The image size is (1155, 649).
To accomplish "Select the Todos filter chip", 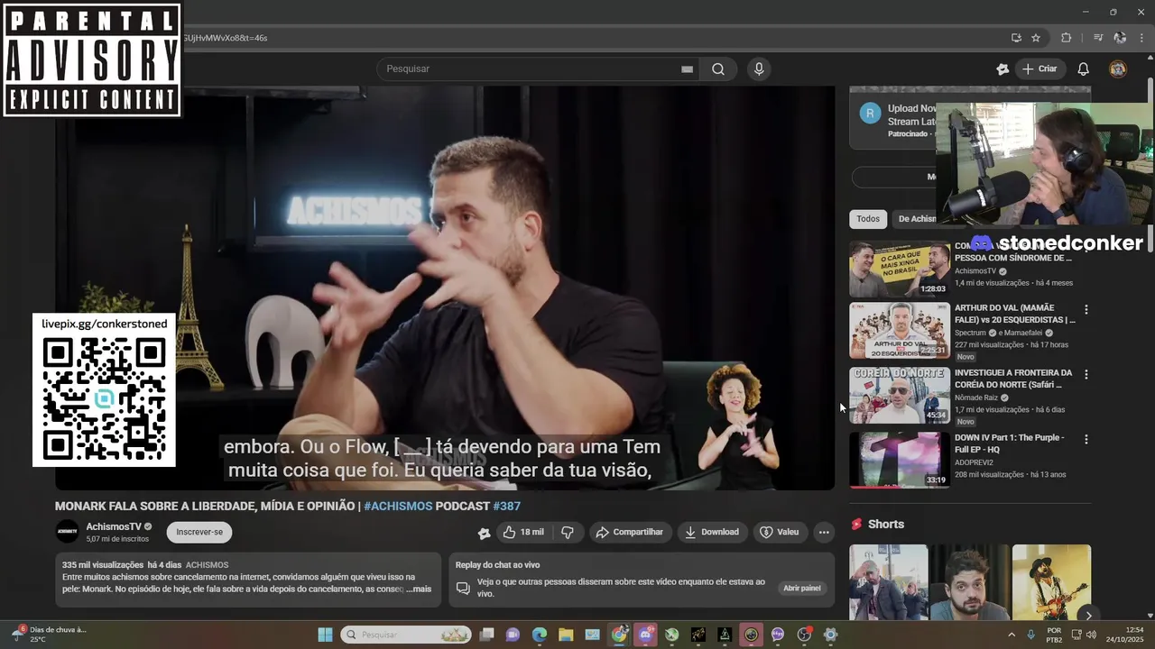I will (868, 218).
